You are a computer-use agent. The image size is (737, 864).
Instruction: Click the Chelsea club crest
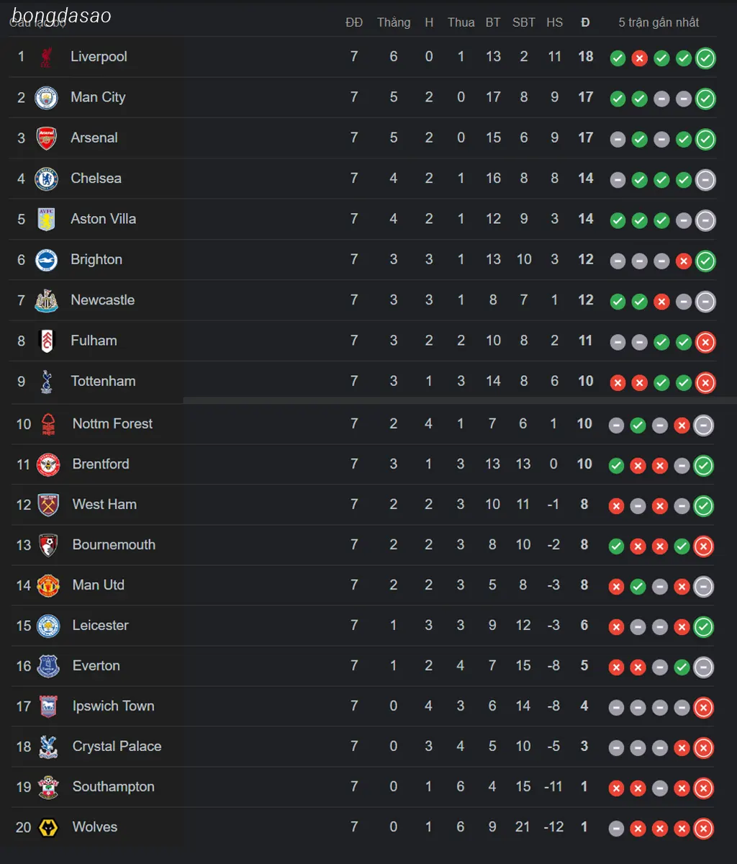(46, 178)
